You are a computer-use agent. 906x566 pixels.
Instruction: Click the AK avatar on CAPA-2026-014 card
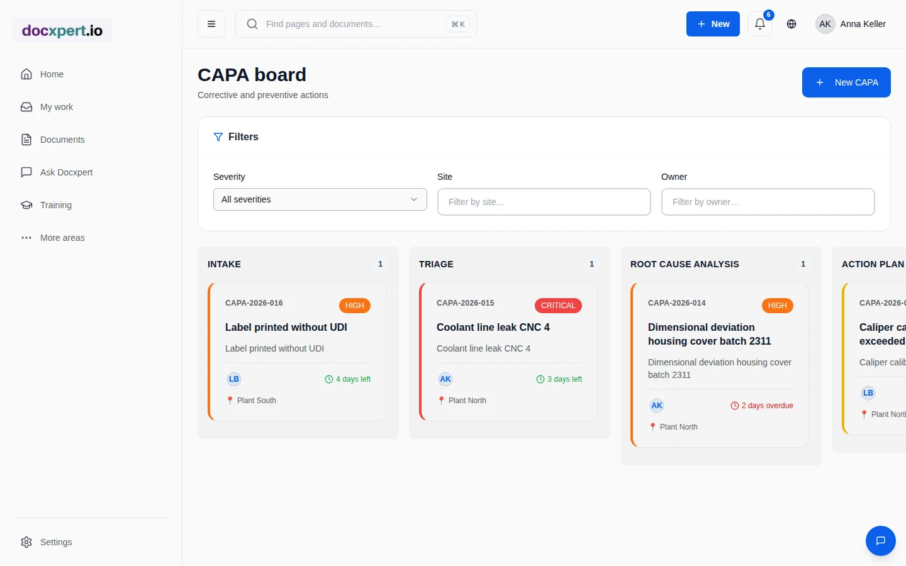pyautogui.click(x=657, y=406)
